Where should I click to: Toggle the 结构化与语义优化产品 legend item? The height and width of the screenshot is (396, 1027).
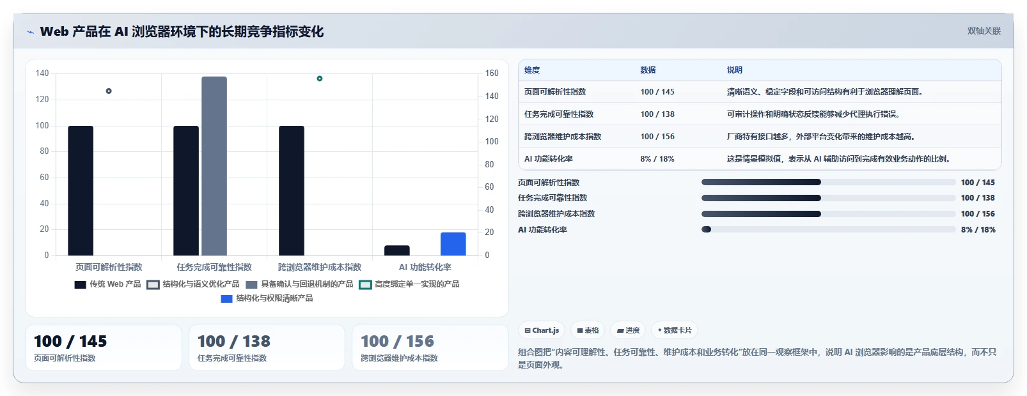(193, 284)
